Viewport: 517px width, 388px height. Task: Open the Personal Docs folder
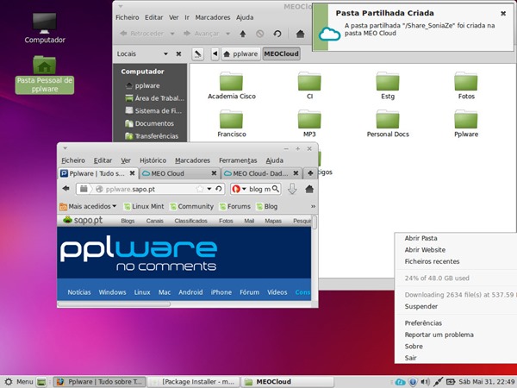click(388, 123)
